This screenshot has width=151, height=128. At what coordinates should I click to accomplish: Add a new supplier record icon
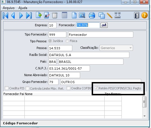pos(39,15)
